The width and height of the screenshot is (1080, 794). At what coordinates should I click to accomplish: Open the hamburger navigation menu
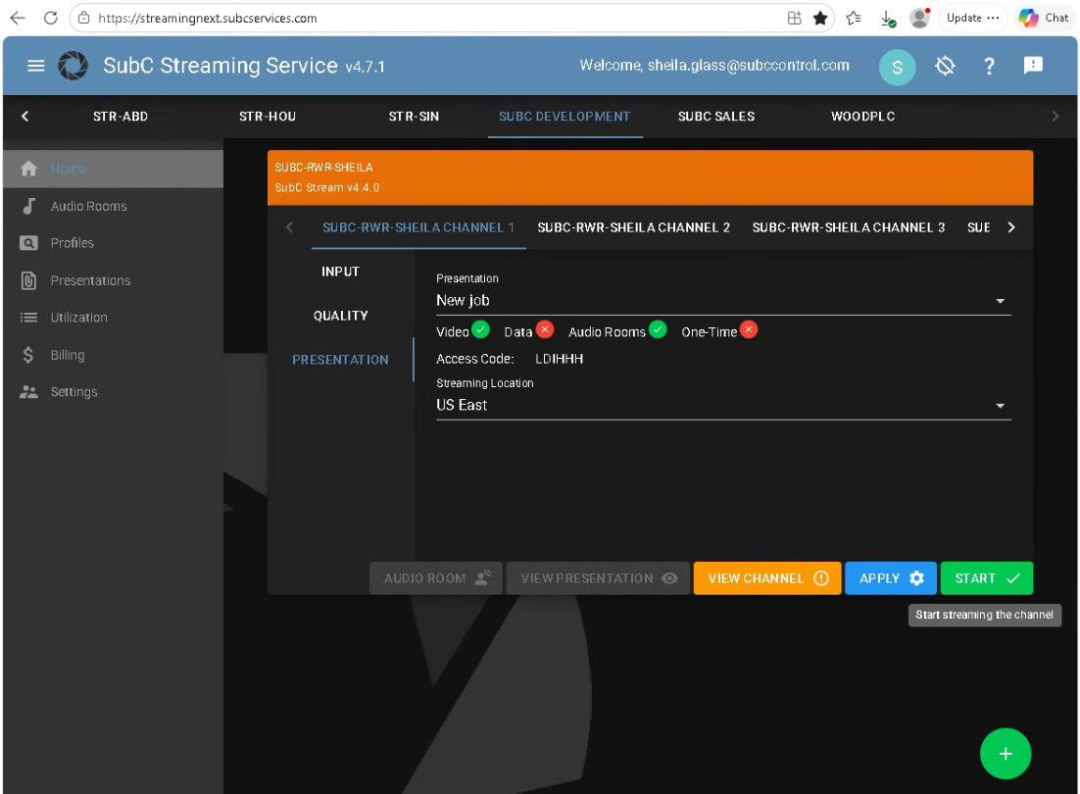[x=36, y=66]
